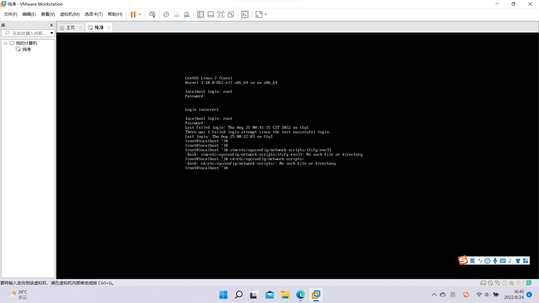Open the Wi-Fi network tray icon

point(479,295)
